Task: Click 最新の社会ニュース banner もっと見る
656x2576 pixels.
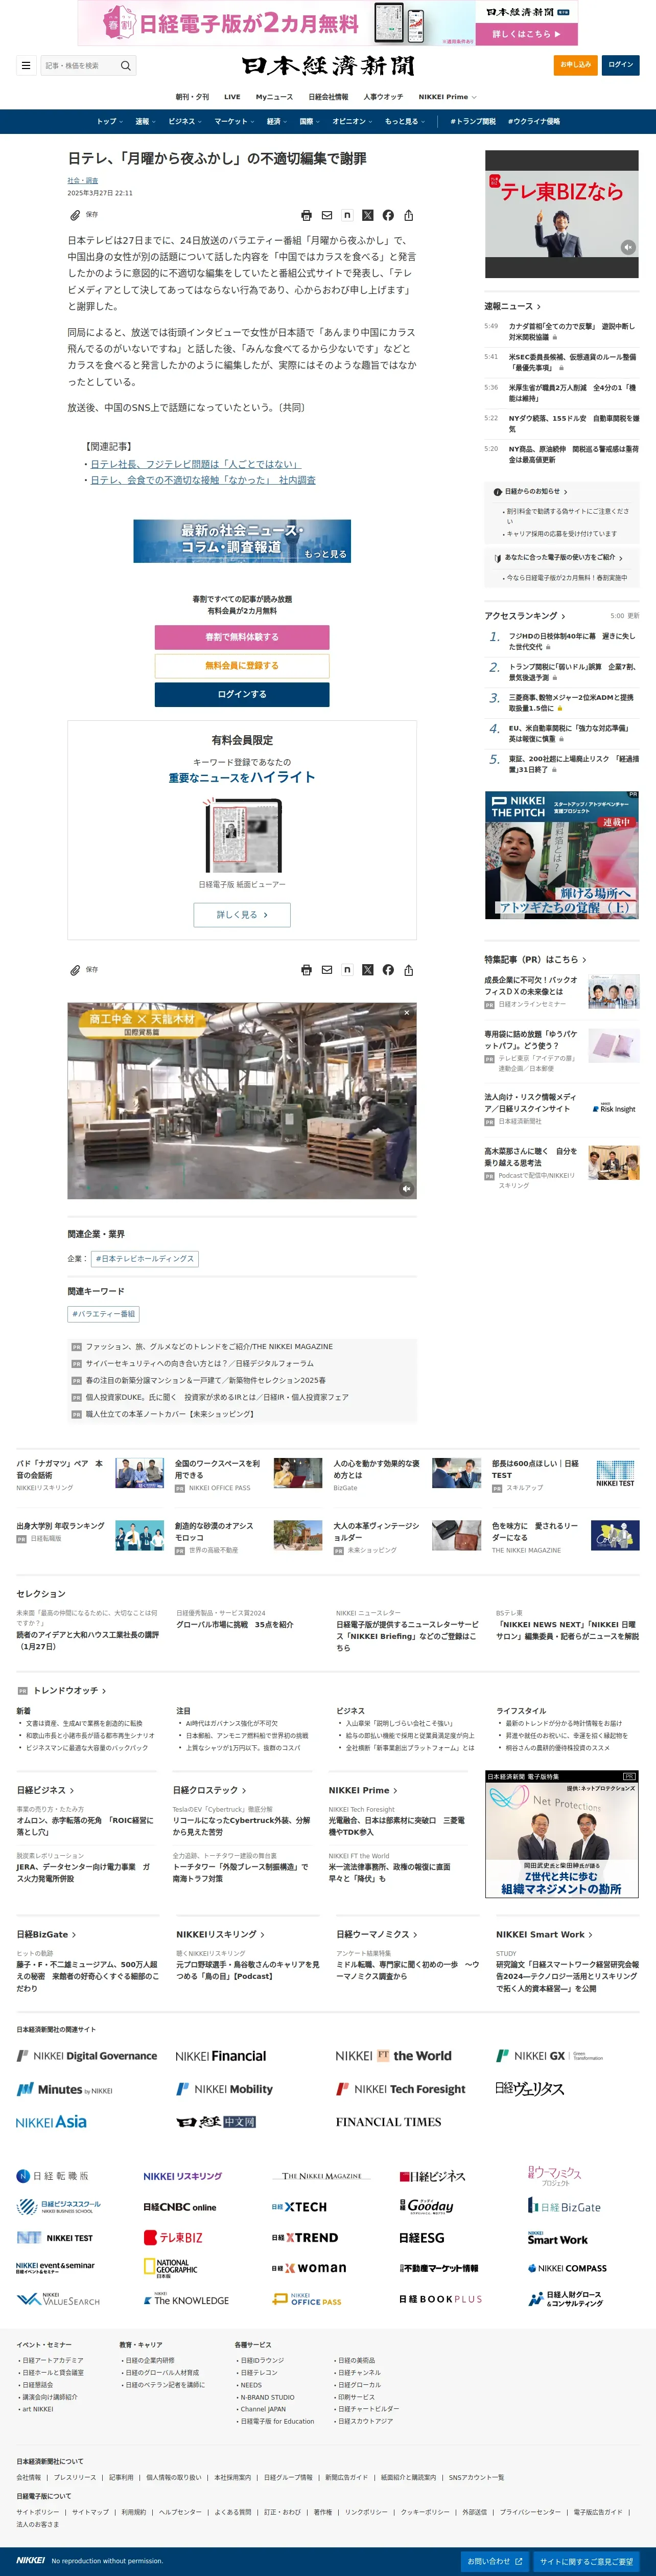Action: click(x=242, y=541)
